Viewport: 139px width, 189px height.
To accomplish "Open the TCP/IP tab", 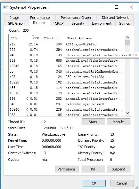I will coord(58,23).
